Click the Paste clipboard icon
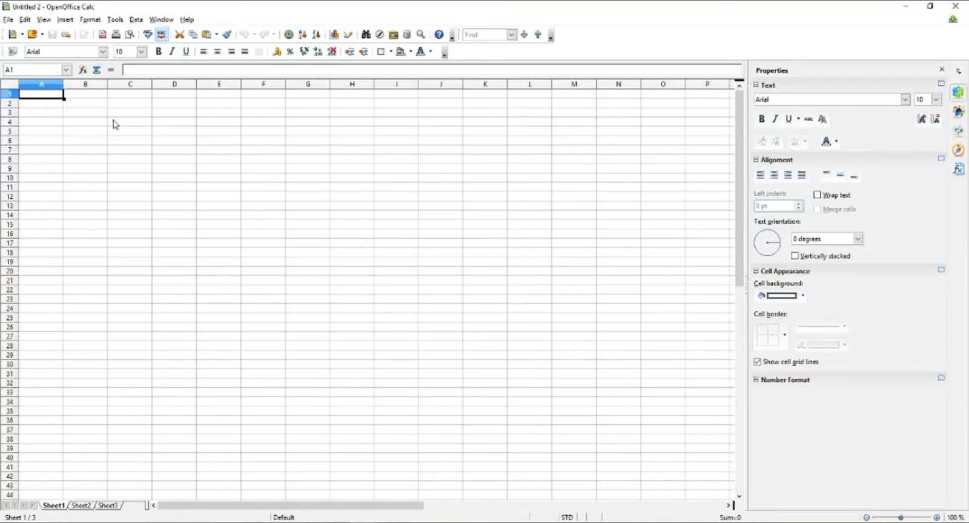 pyautogui.click(x=207, y=35)
